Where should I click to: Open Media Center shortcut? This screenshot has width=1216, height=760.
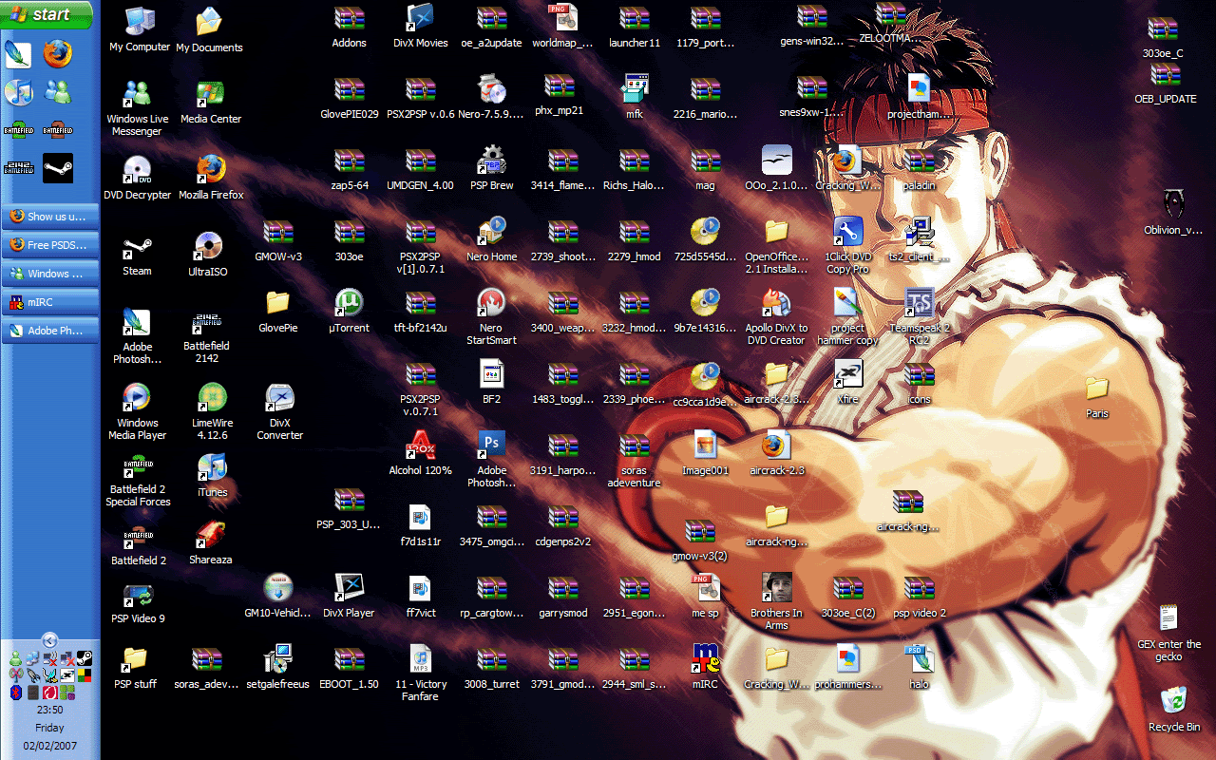pyautogui.click(x=211, y=102)
